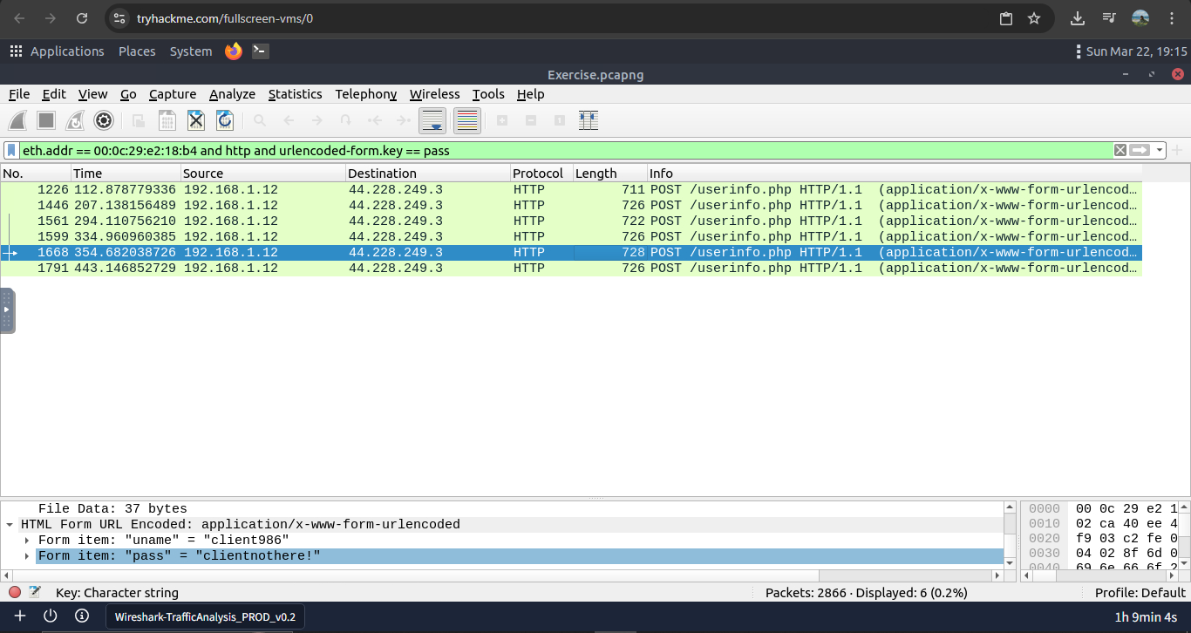Image resolution: width=1191 pixels, height=633 pixels.
Task: Go to the previous packet
Action: coord(289,120)
